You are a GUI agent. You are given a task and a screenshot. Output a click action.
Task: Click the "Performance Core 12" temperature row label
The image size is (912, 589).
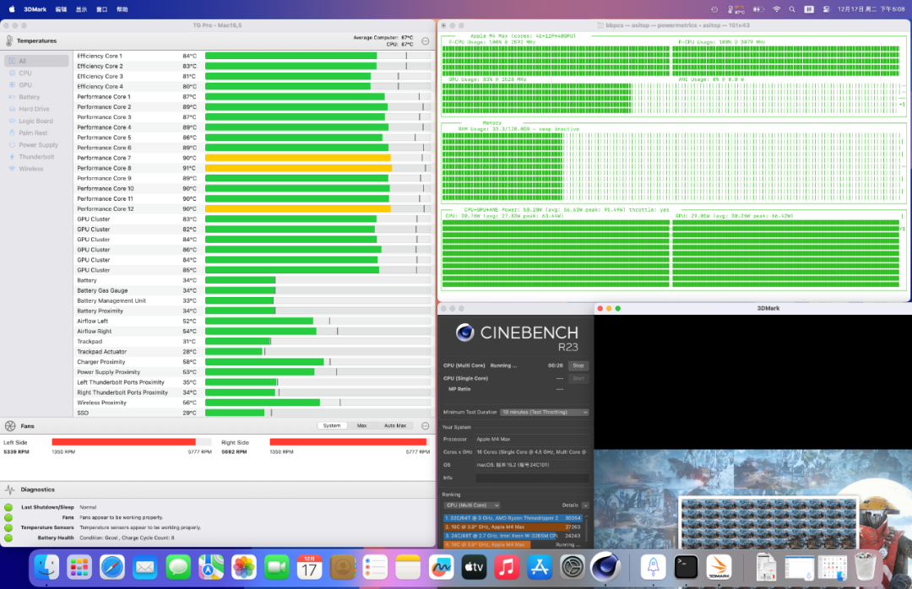106,208
